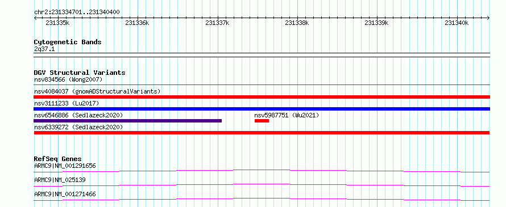Select the 231339k ruler position label
The height and width of the screenshot is (207, 506).
coord(376,23)
